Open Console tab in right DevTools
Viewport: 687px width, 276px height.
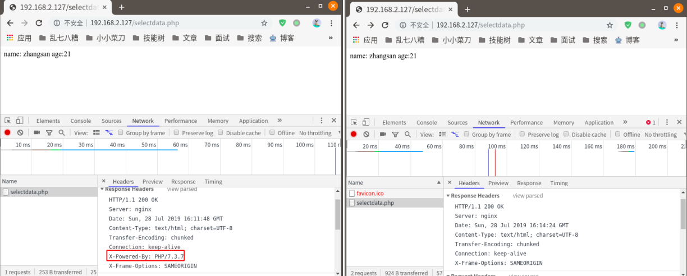pyautogui.click(x=427, y=122)
